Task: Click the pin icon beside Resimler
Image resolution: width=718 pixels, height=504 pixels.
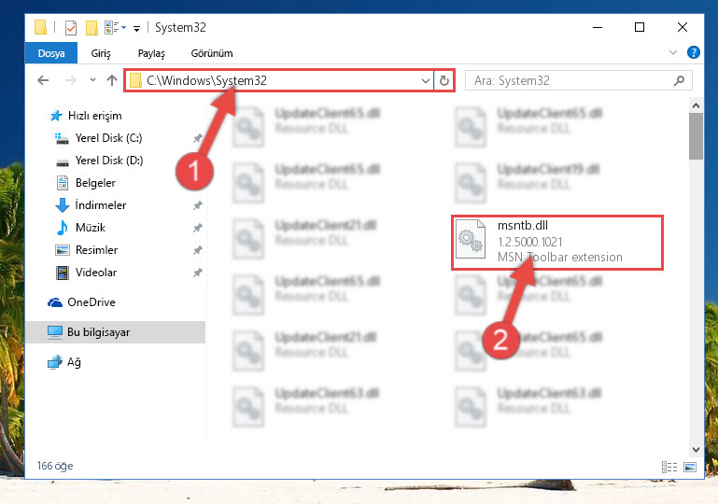Action: 197,250
